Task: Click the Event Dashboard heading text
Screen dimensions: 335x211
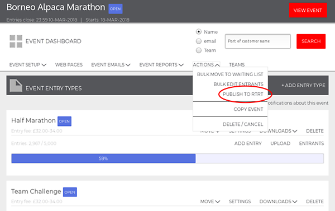Action: pos(54,41)
